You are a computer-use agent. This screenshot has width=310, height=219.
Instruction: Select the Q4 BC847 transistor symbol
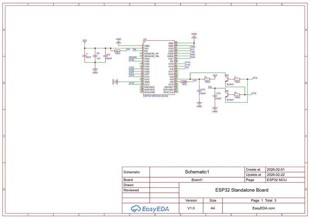[227, 94]
